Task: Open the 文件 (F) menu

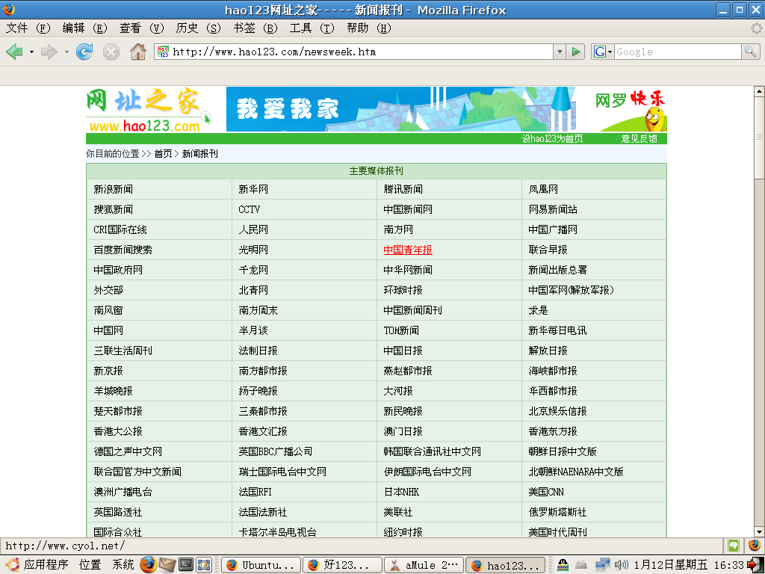Action: pos(28,28)
